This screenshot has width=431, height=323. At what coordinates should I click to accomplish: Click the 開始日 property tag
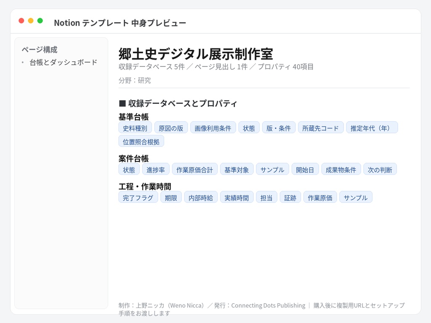[x=305, y=169]
